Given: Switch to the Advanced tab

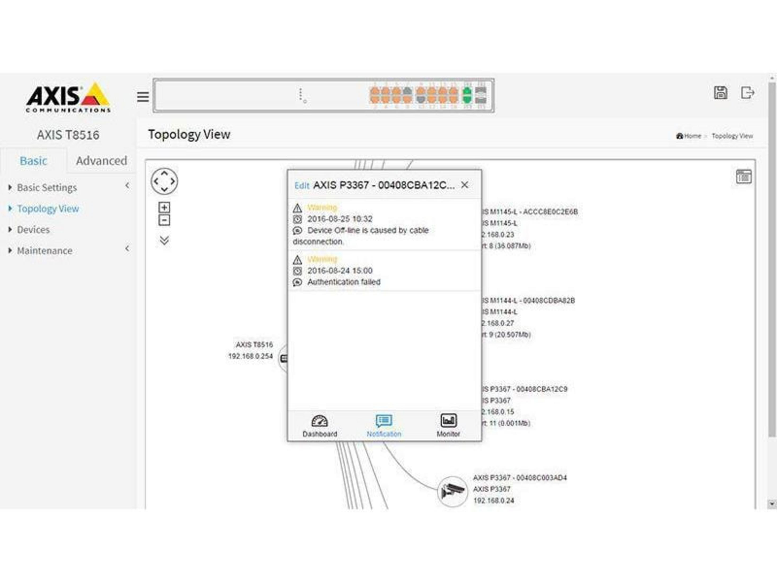Looking at the screenshot, I should coord(101,161).
